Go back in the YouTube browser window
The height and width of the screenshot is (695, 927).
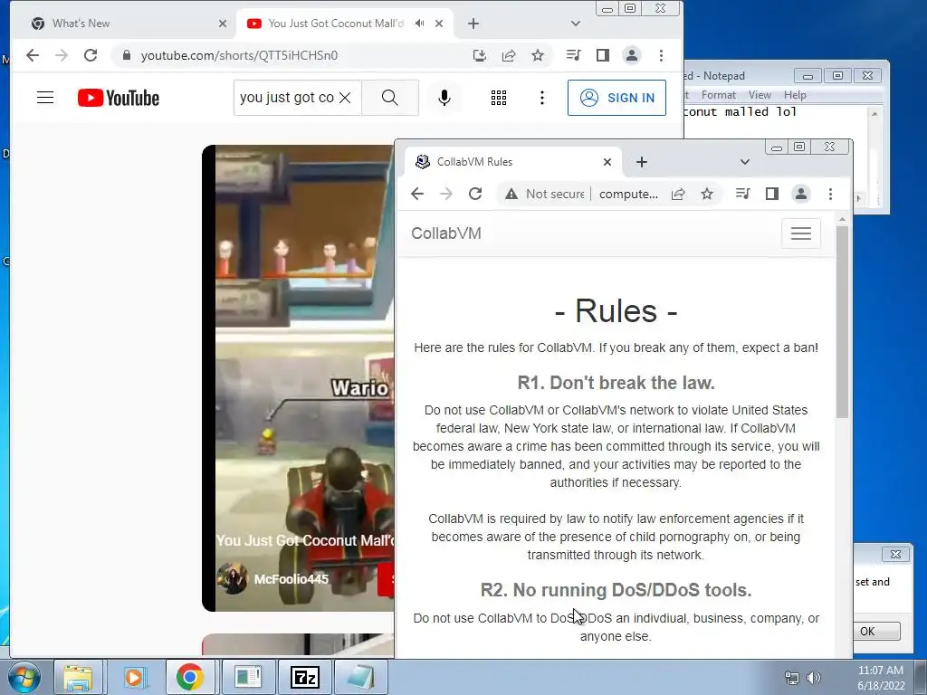[33, 55]
